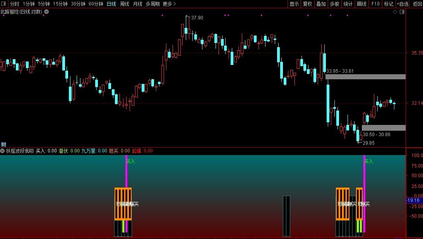
Task: Open the F10 company info
Action: 375,4
